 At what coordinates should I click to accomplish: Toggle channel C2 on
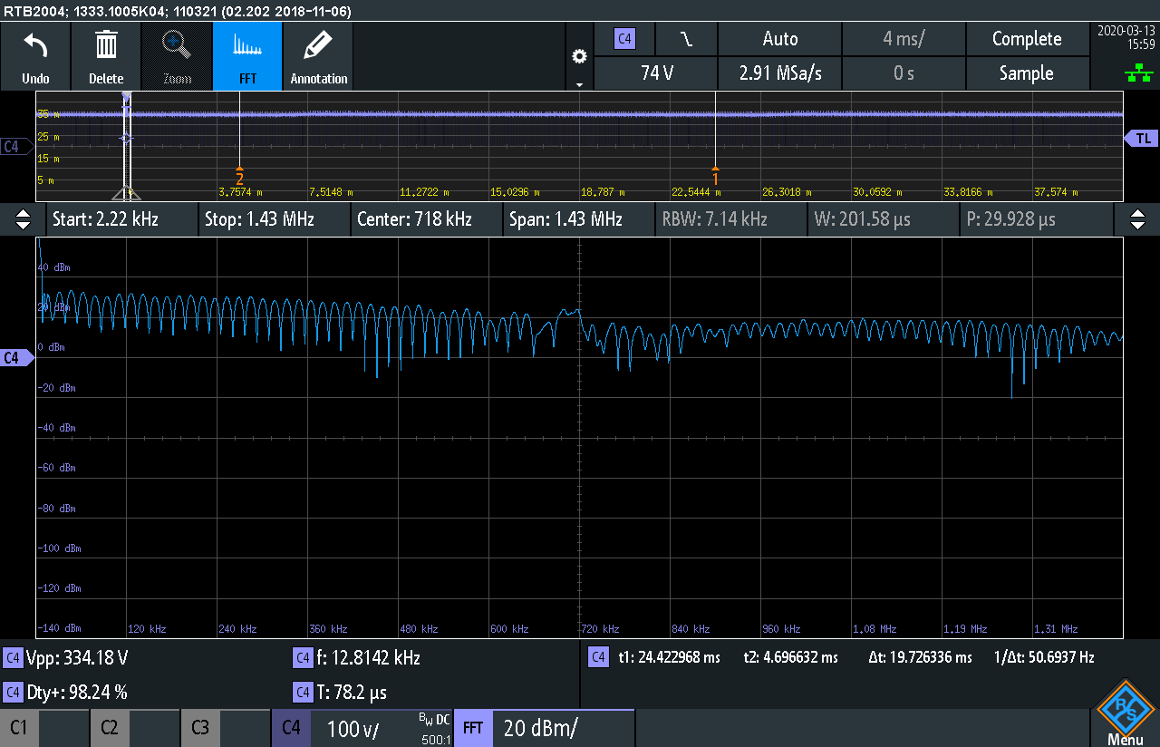[135, 728]
